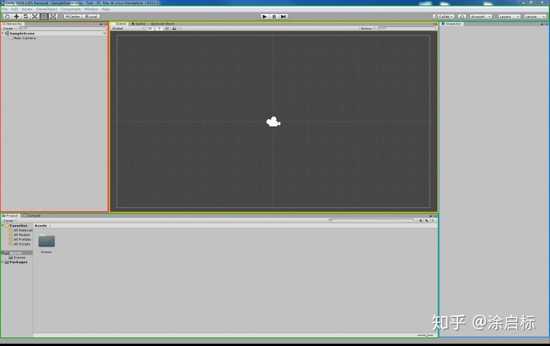Adjust the Project panel icon size slider
This screenshot has height=346, width=550.
click(427, 335)
